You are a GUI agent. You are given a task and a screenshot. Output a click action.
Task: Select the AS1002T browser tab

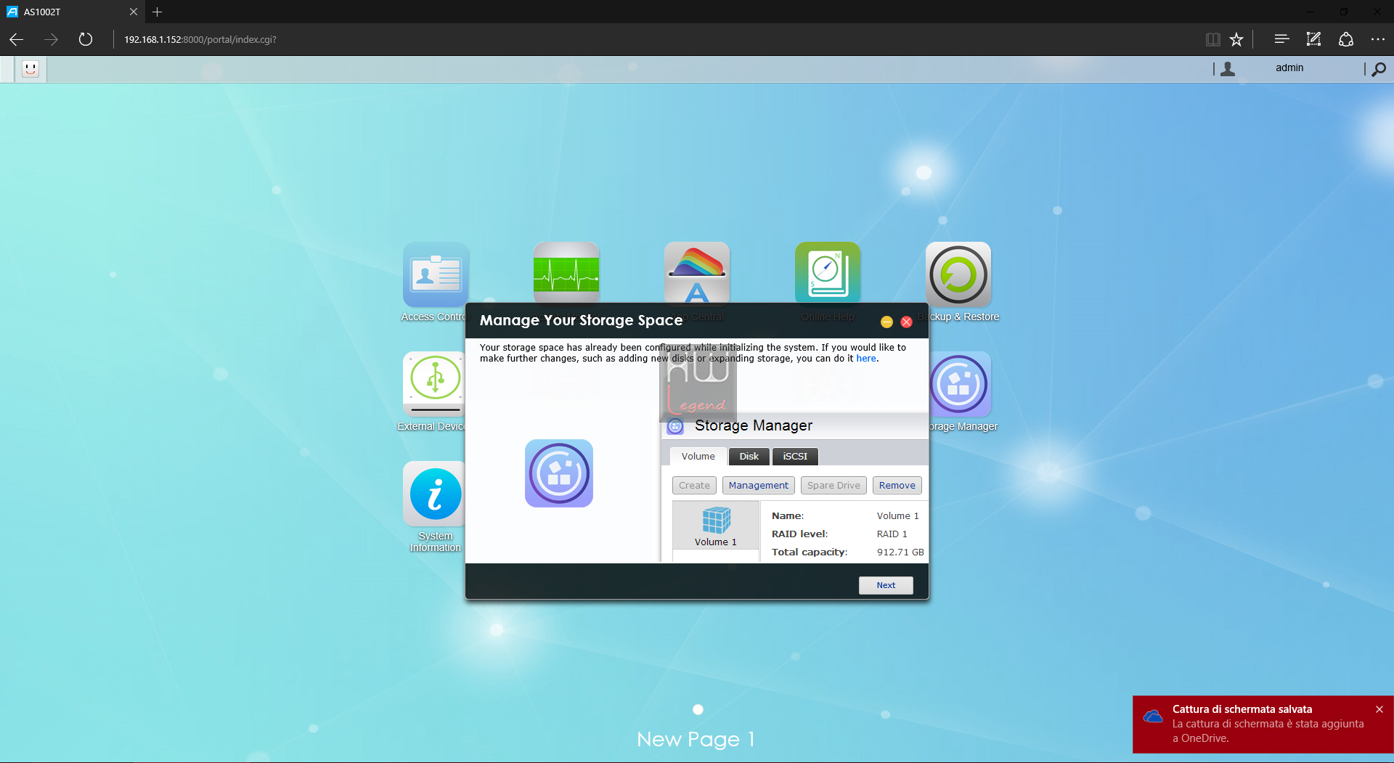pos(73,12)
